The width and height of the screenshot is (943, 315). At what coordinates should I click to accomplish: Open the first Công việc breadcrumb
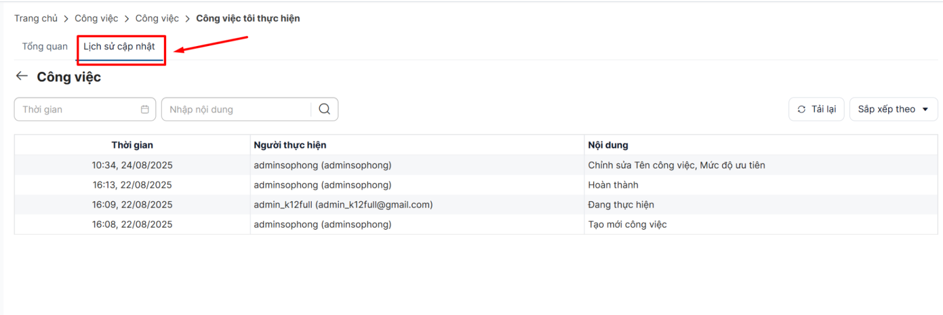[x=96, y=18]
